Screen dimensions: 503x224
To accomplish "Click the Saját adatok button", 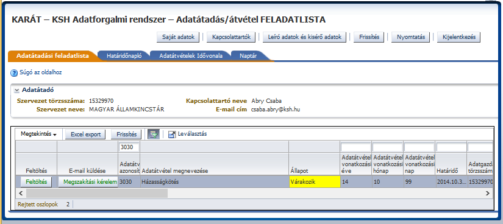I will [178, 37].
